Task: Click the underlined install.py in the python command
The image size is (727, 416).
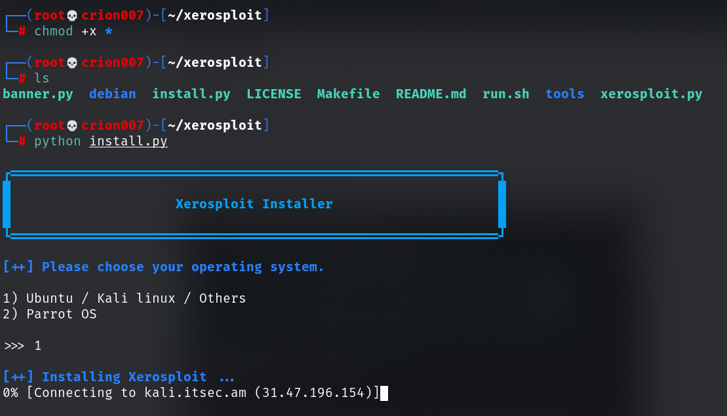Action: pos(128,142)
